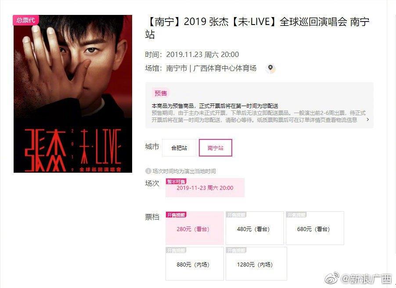Click the 暂不可售 label on the session
The height and width of the screenshot is (288, 396).
point(176,181)
